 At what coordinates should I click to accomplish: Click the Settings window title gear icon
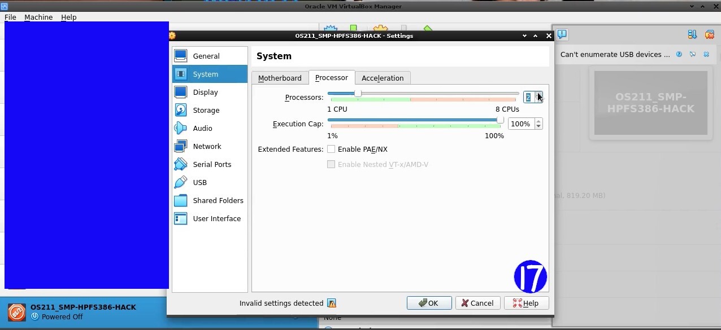coord(172,36)
